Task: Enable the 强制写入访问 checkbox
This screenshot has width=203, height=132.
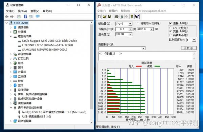Action: (x=138, y=23)
